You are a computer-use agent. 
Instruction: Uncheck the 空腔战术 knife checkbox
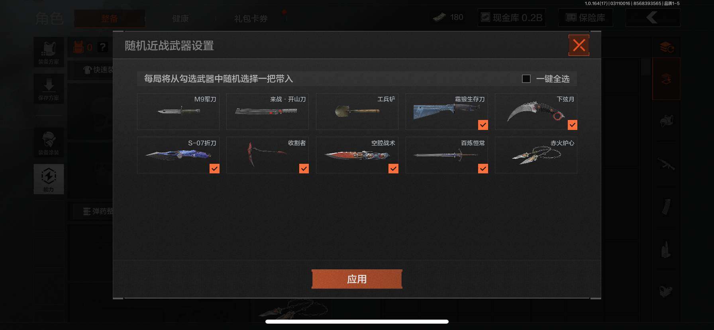393,169
